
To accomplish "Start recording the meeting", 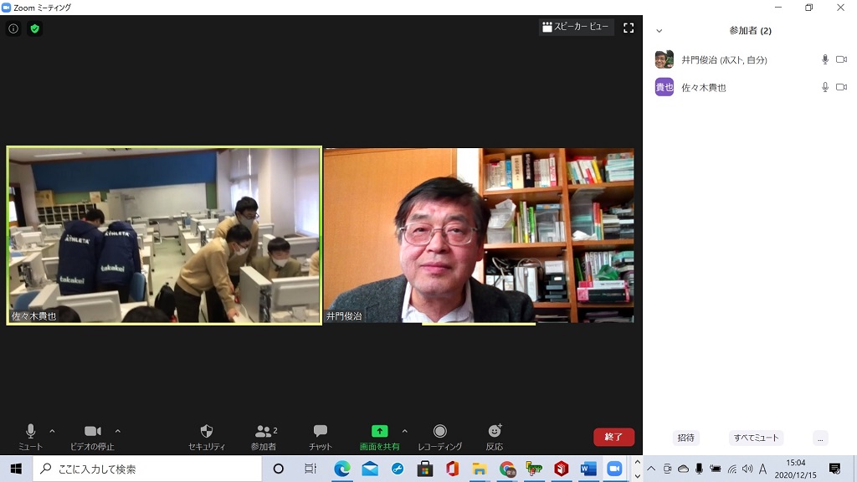I will (439, 436).
